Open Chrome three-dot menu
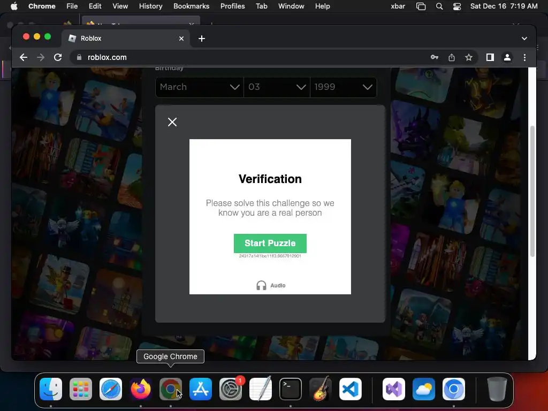The image size is (548, 411). pos(524,57)
